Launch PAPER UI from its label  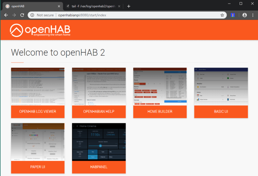pos(38,167)
